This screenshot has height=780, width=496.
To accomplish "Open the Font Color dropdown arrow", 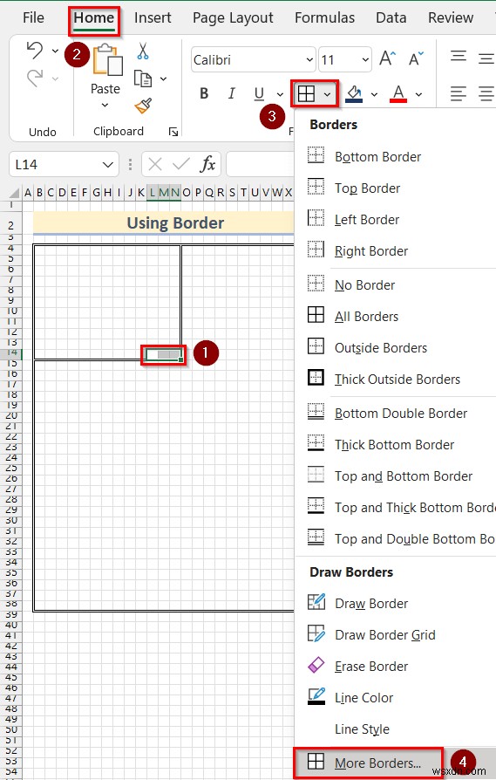I will pos(419,94).
